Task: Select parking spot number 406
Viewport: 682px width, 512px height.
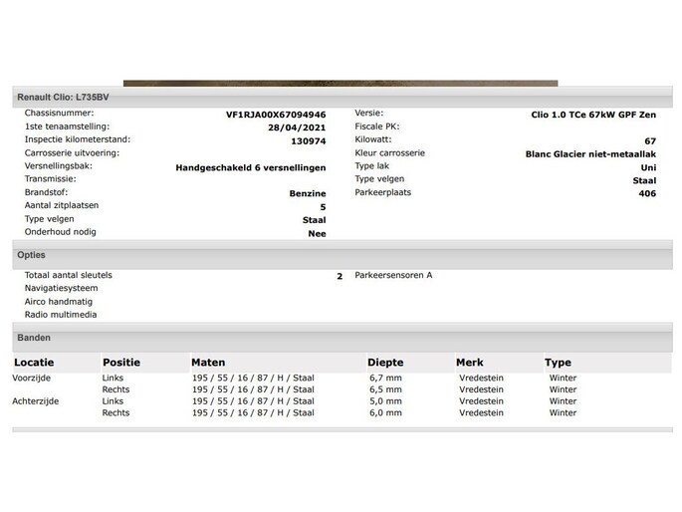Action: click(x=647, y=193)
